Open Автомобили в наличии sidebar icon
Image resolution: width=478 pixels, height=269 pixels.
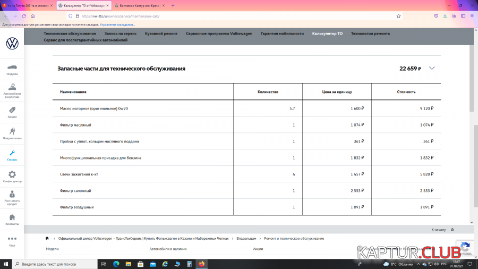(12, 87)
